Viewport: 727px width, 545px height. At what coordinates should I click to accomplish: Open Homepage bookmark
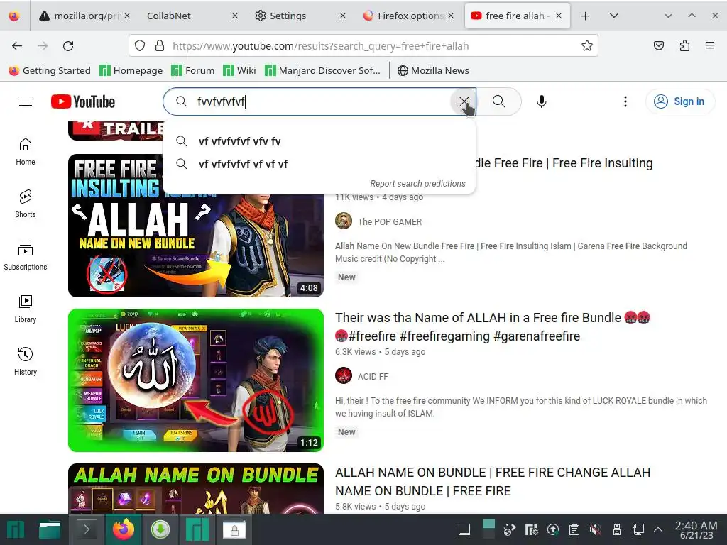point(131,70)
